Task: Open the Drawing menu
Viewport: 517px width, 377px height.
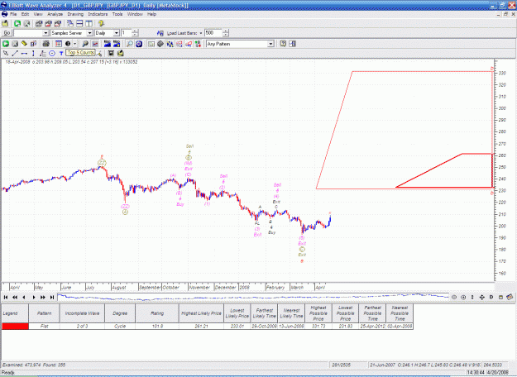Action: [75, 14]
